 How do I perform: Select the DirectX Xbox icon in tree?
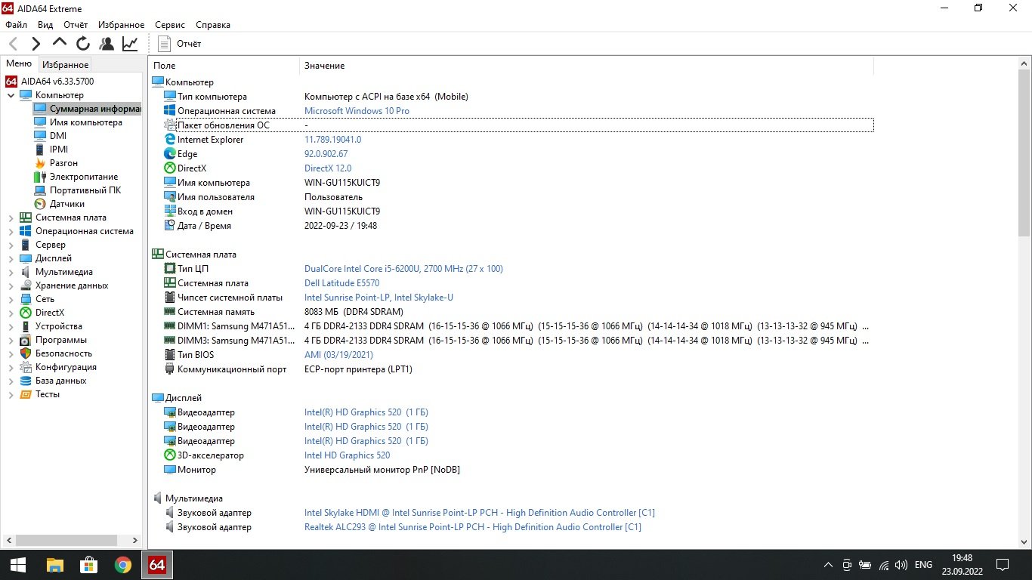(x=26, y=313)
